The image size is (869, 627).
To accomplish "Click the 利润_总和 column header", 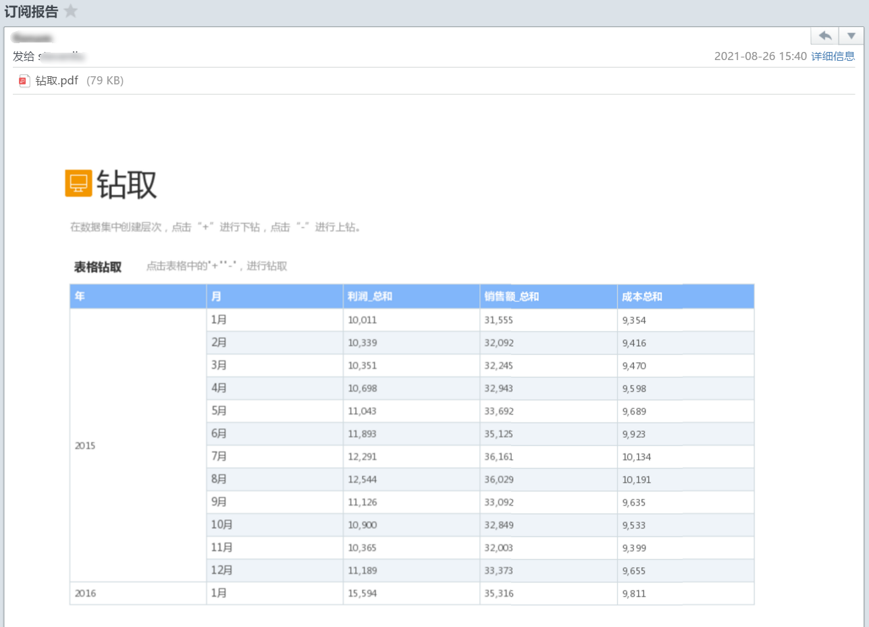I will click(x=370, y=296).
